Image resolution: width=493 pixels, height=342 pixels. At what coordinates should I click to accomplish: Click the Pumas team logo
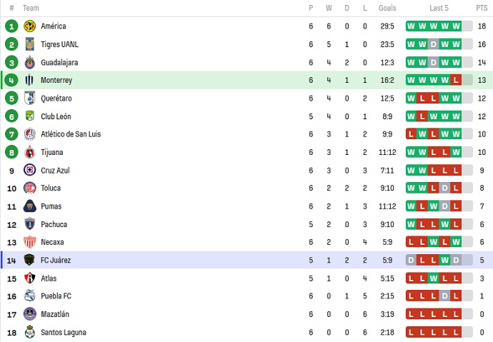pyautogui.click(x=29, y=206)
